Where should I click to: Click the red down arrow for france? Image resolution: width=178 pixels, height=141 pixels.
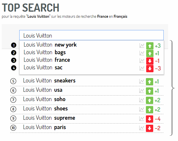(150, 61)
